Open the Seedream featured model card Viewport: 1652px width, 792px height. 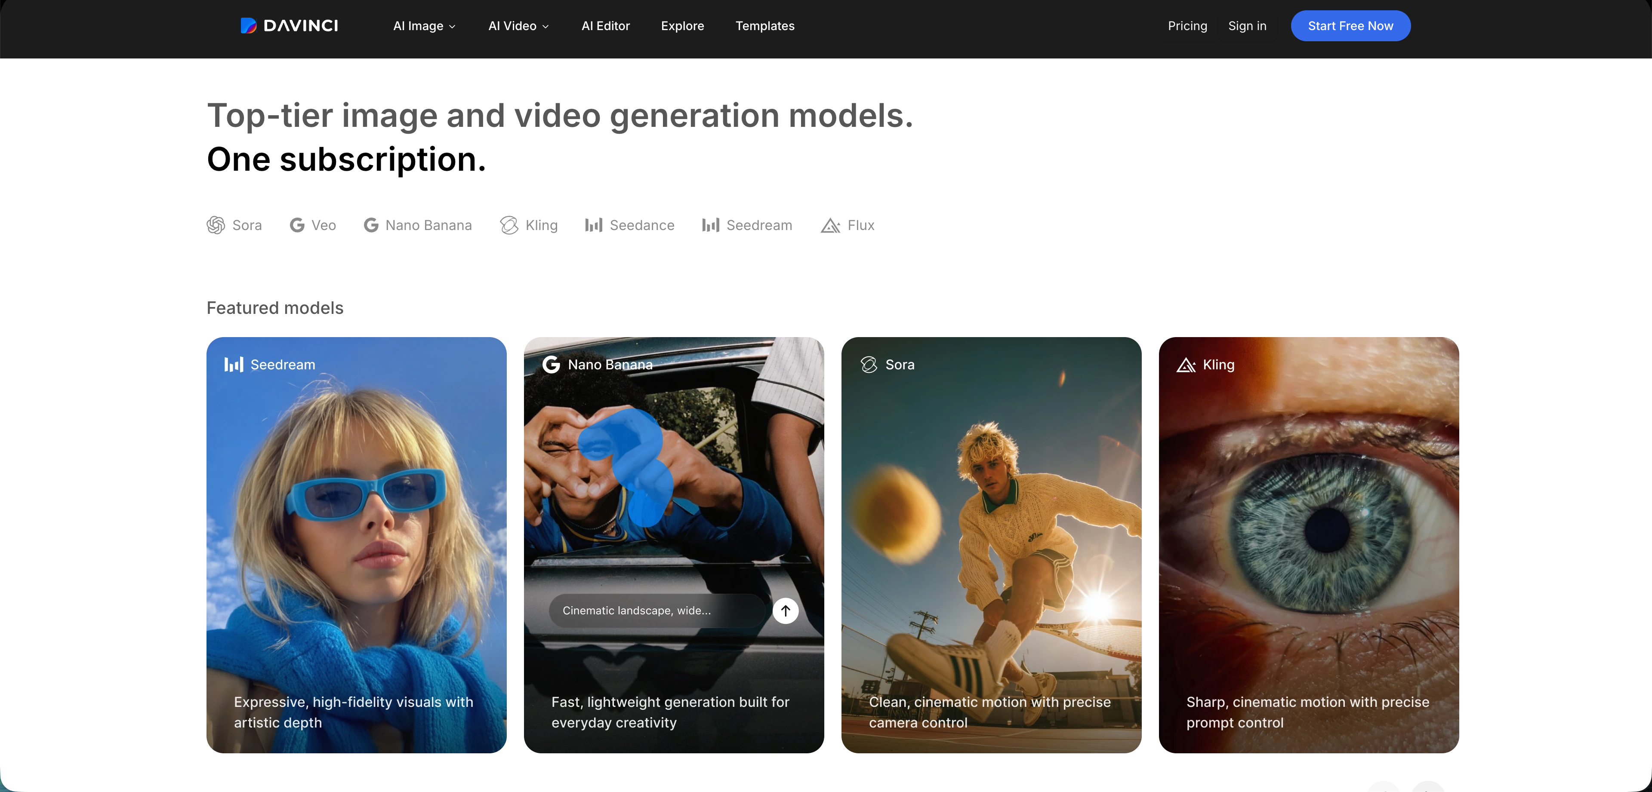point(357,545)
